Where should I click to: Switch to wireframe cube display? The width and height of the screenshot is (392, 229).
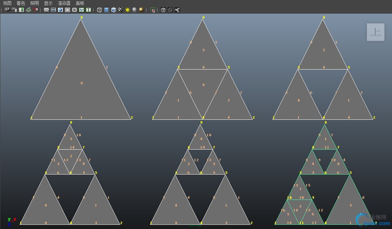[99, 10]
